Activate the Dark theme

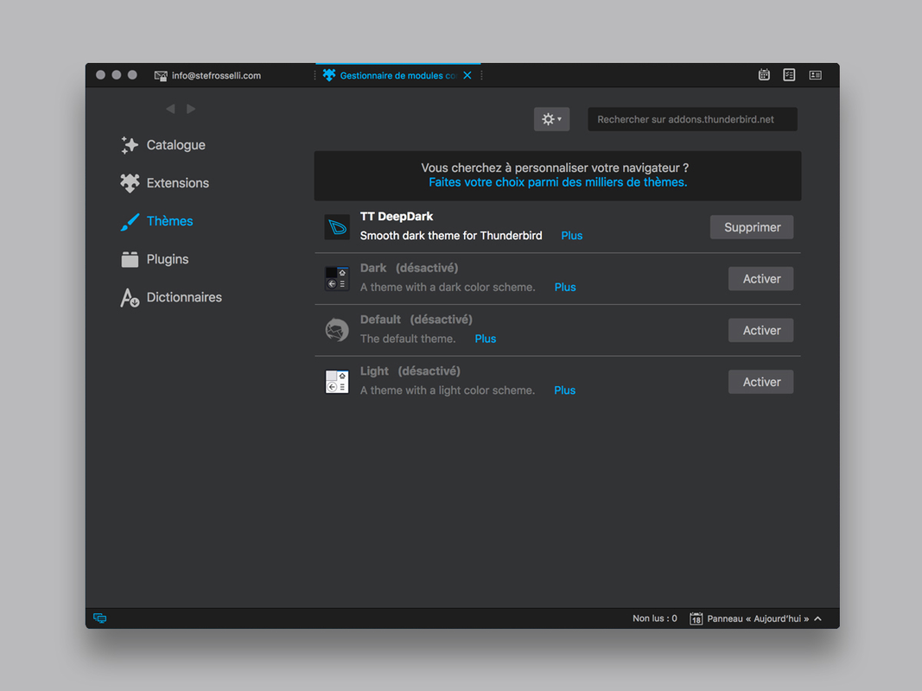[x=761, y=279]
